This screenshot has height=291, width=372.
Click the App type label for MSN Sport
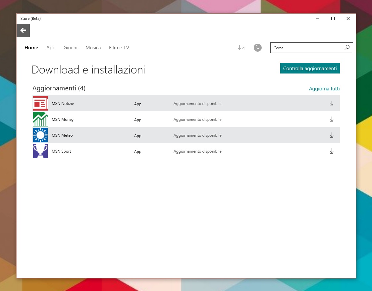tap(137, 152)
